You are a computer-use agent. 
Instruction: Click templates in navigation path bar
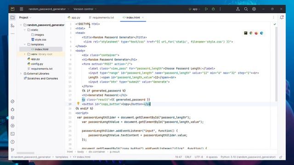pyautogui.click(x=62, y=157)
